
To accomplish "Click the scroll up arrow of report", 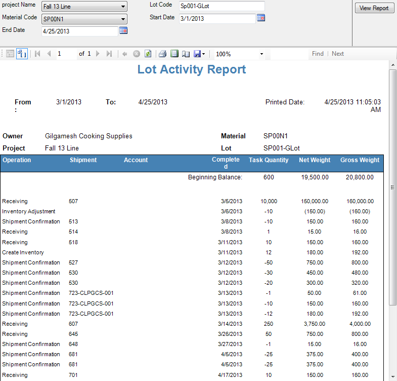I will (x=392, y=65).
